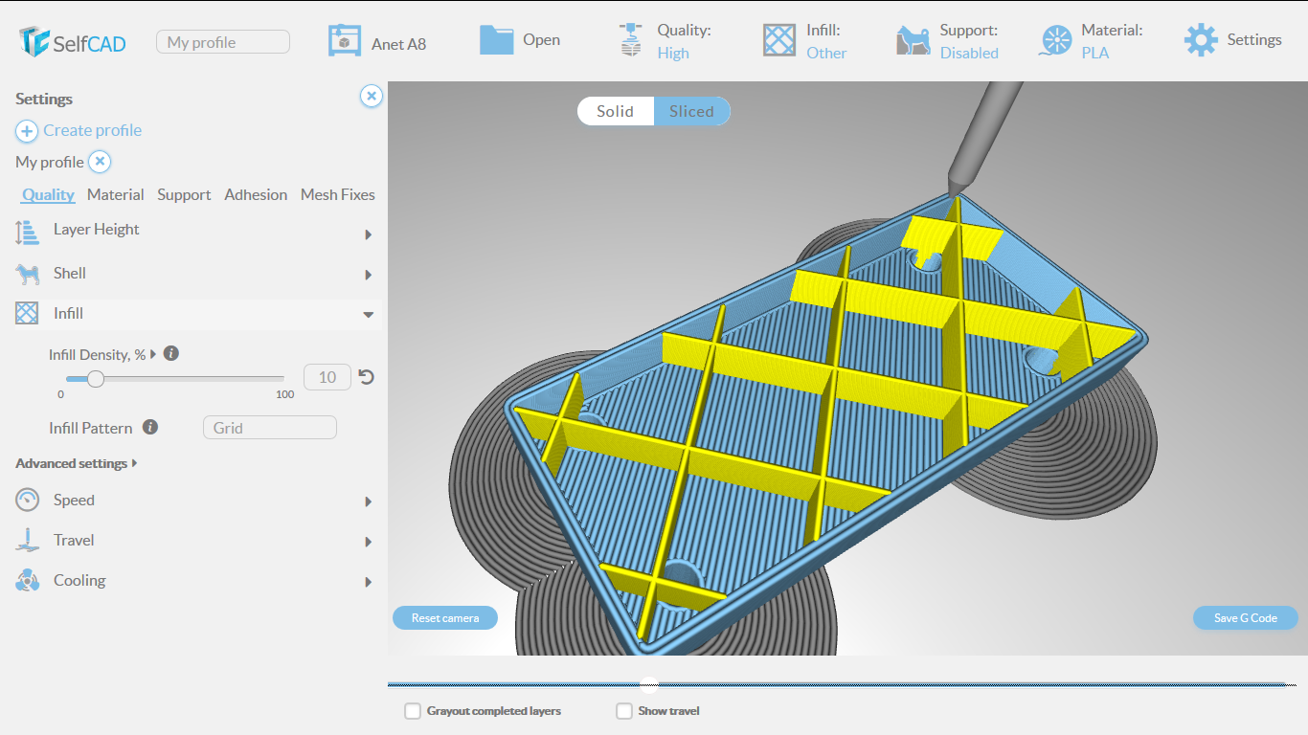
Task: Click the Speed gauge icon
Action: coord(28,500)
